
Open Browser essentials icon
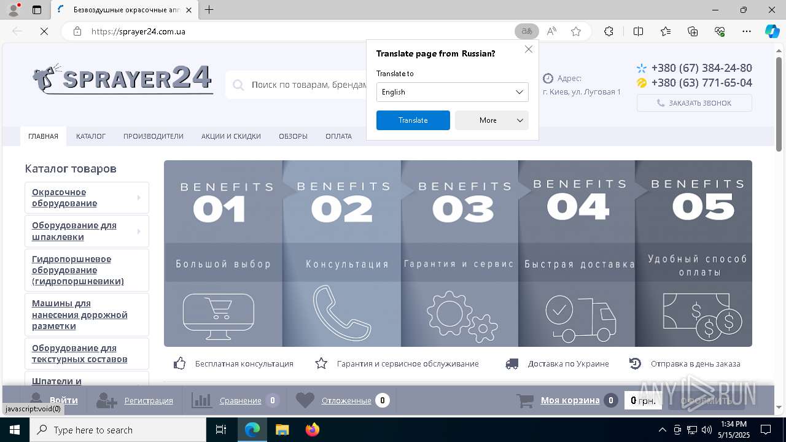click(720, 31)
